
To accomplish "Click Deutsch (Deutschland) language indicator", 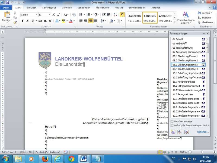I will pos(48,152).
